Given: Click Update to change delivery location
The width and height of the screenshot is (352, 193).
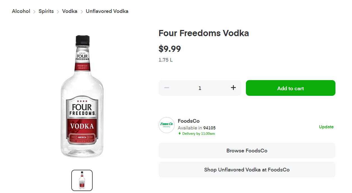Looking at the screenshot, I should (x=326, y=127).
